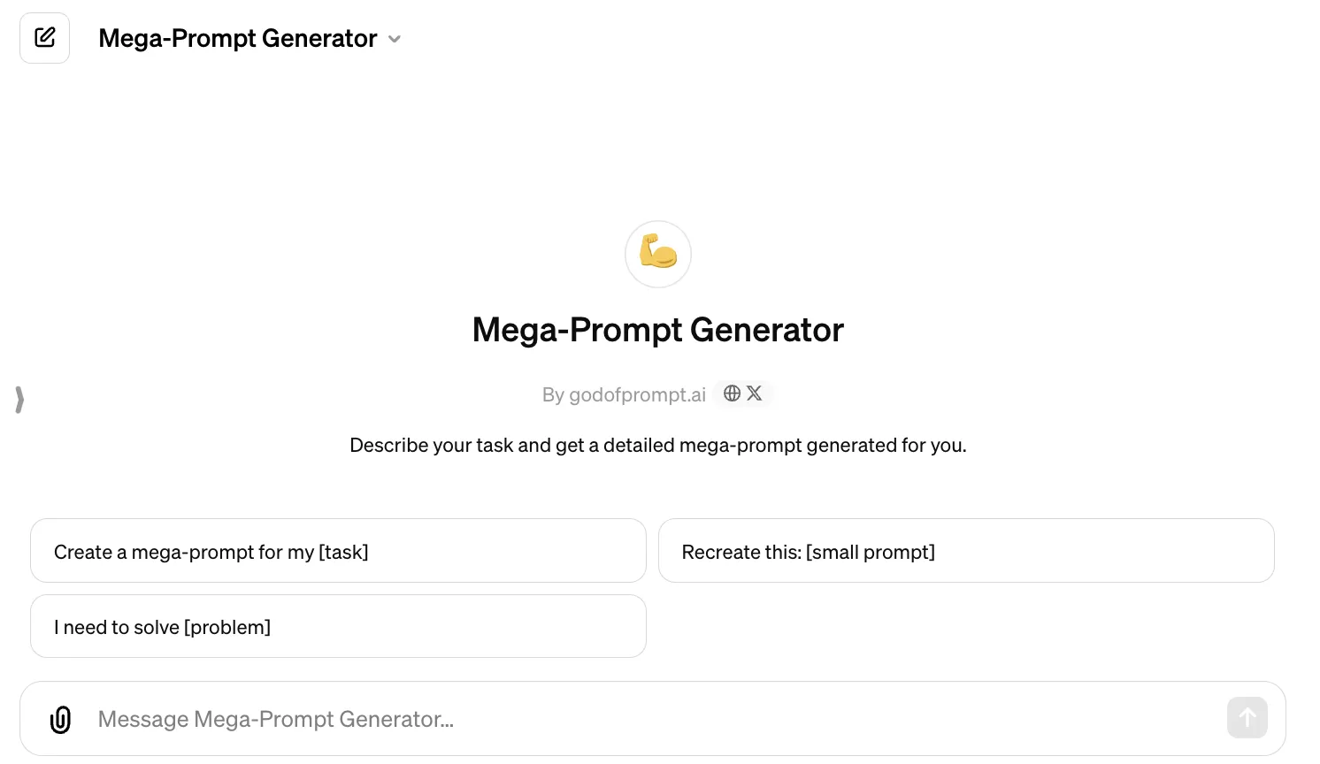
Task: Click the grey send button circle
Action: point(1247,717)
